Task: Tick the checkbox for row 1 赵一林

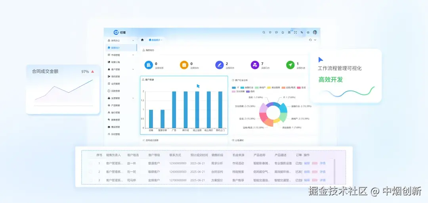Action: (91, 163)
